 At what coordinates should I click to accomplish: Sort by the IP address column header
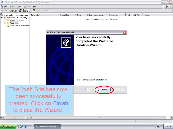point(117,15)
